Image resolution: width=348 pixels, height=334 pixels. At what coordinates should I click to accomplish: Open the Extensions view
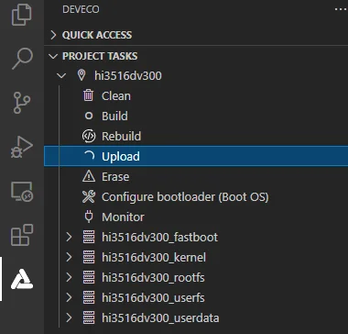coord(22,235)
